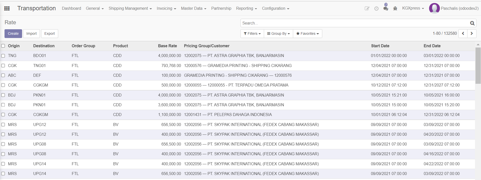Tick checkbox for BDJ 3,600,000.00 row
This screenshot has width=481, height=180.
click(x=3, y=105)
